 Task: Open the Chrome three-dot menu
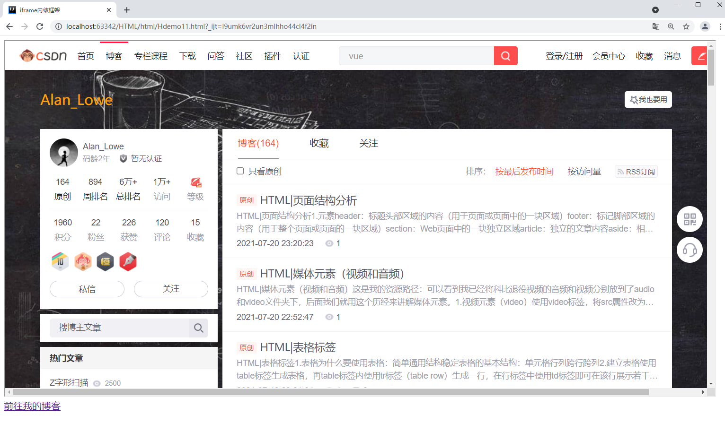pos(720,26)
